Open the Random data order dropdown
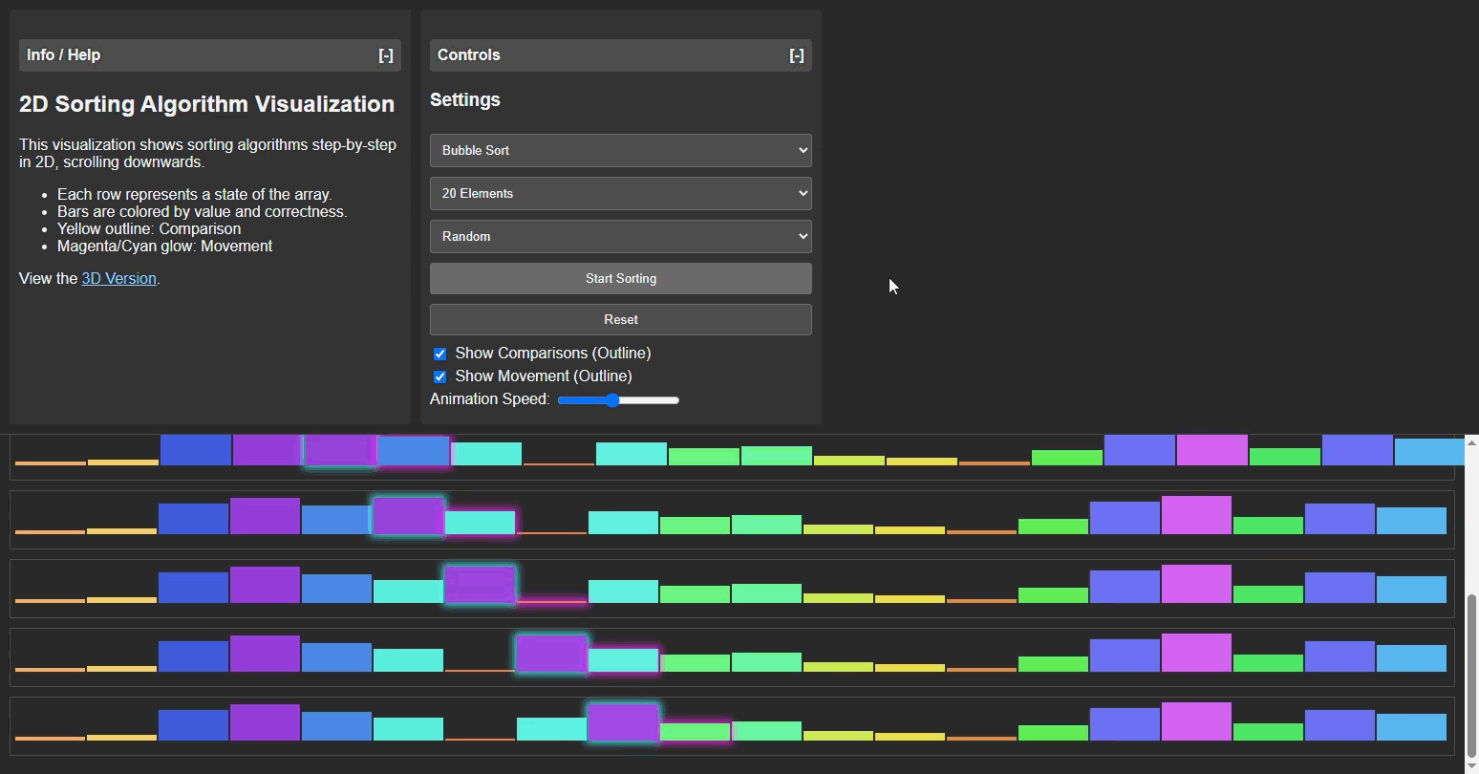The image size is (1479, 774). (620, 236)
